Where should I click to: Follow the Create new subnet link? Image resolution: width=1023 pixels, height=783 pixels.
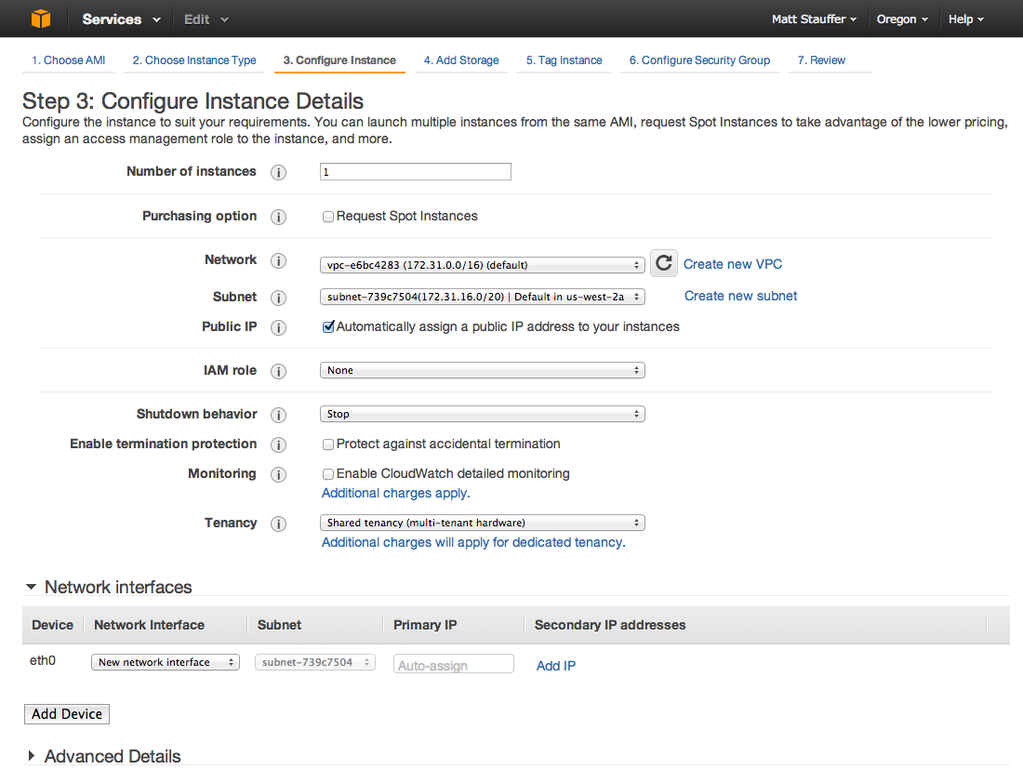740,296
